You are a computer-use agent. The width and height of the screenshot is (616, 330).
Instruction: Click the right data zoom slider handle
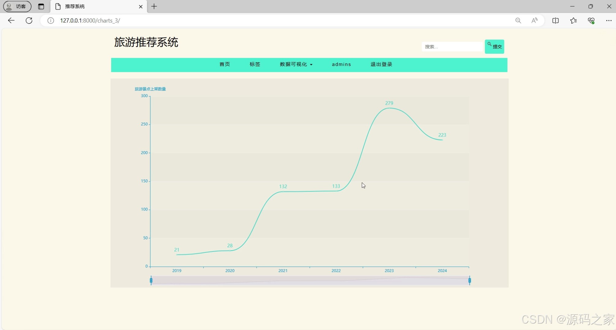(469, 280)
